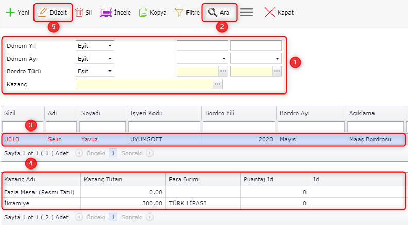The height and width of the screenshot is (225, 408).
Task: Open the Bordro Türü operator dropdown
Action: pos(110,71)
